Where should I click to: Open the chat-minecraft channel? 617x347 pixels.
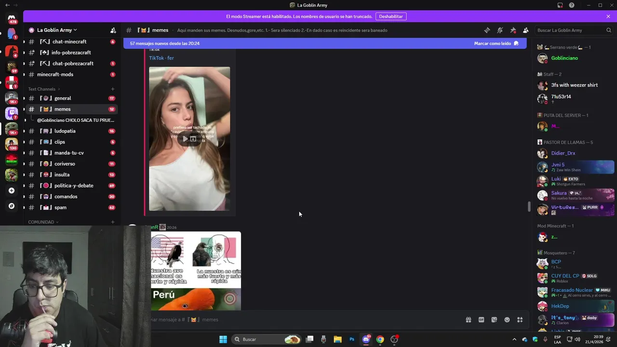point(71,42)
